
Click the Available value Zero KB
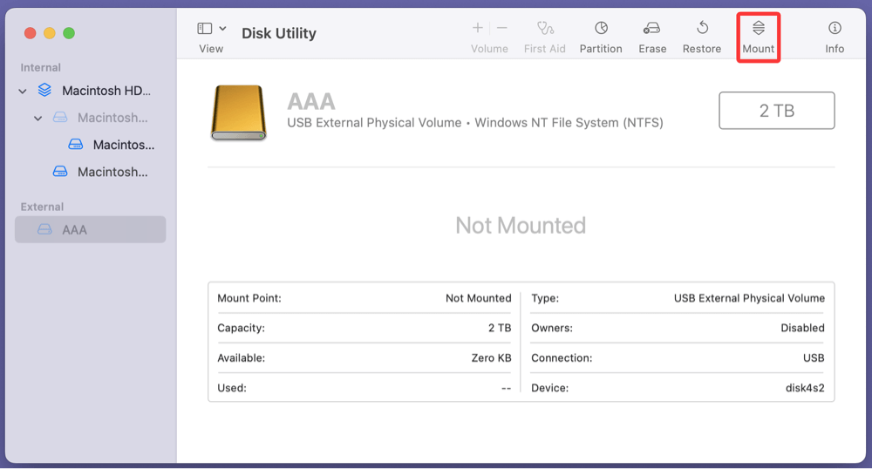point(491,358)
